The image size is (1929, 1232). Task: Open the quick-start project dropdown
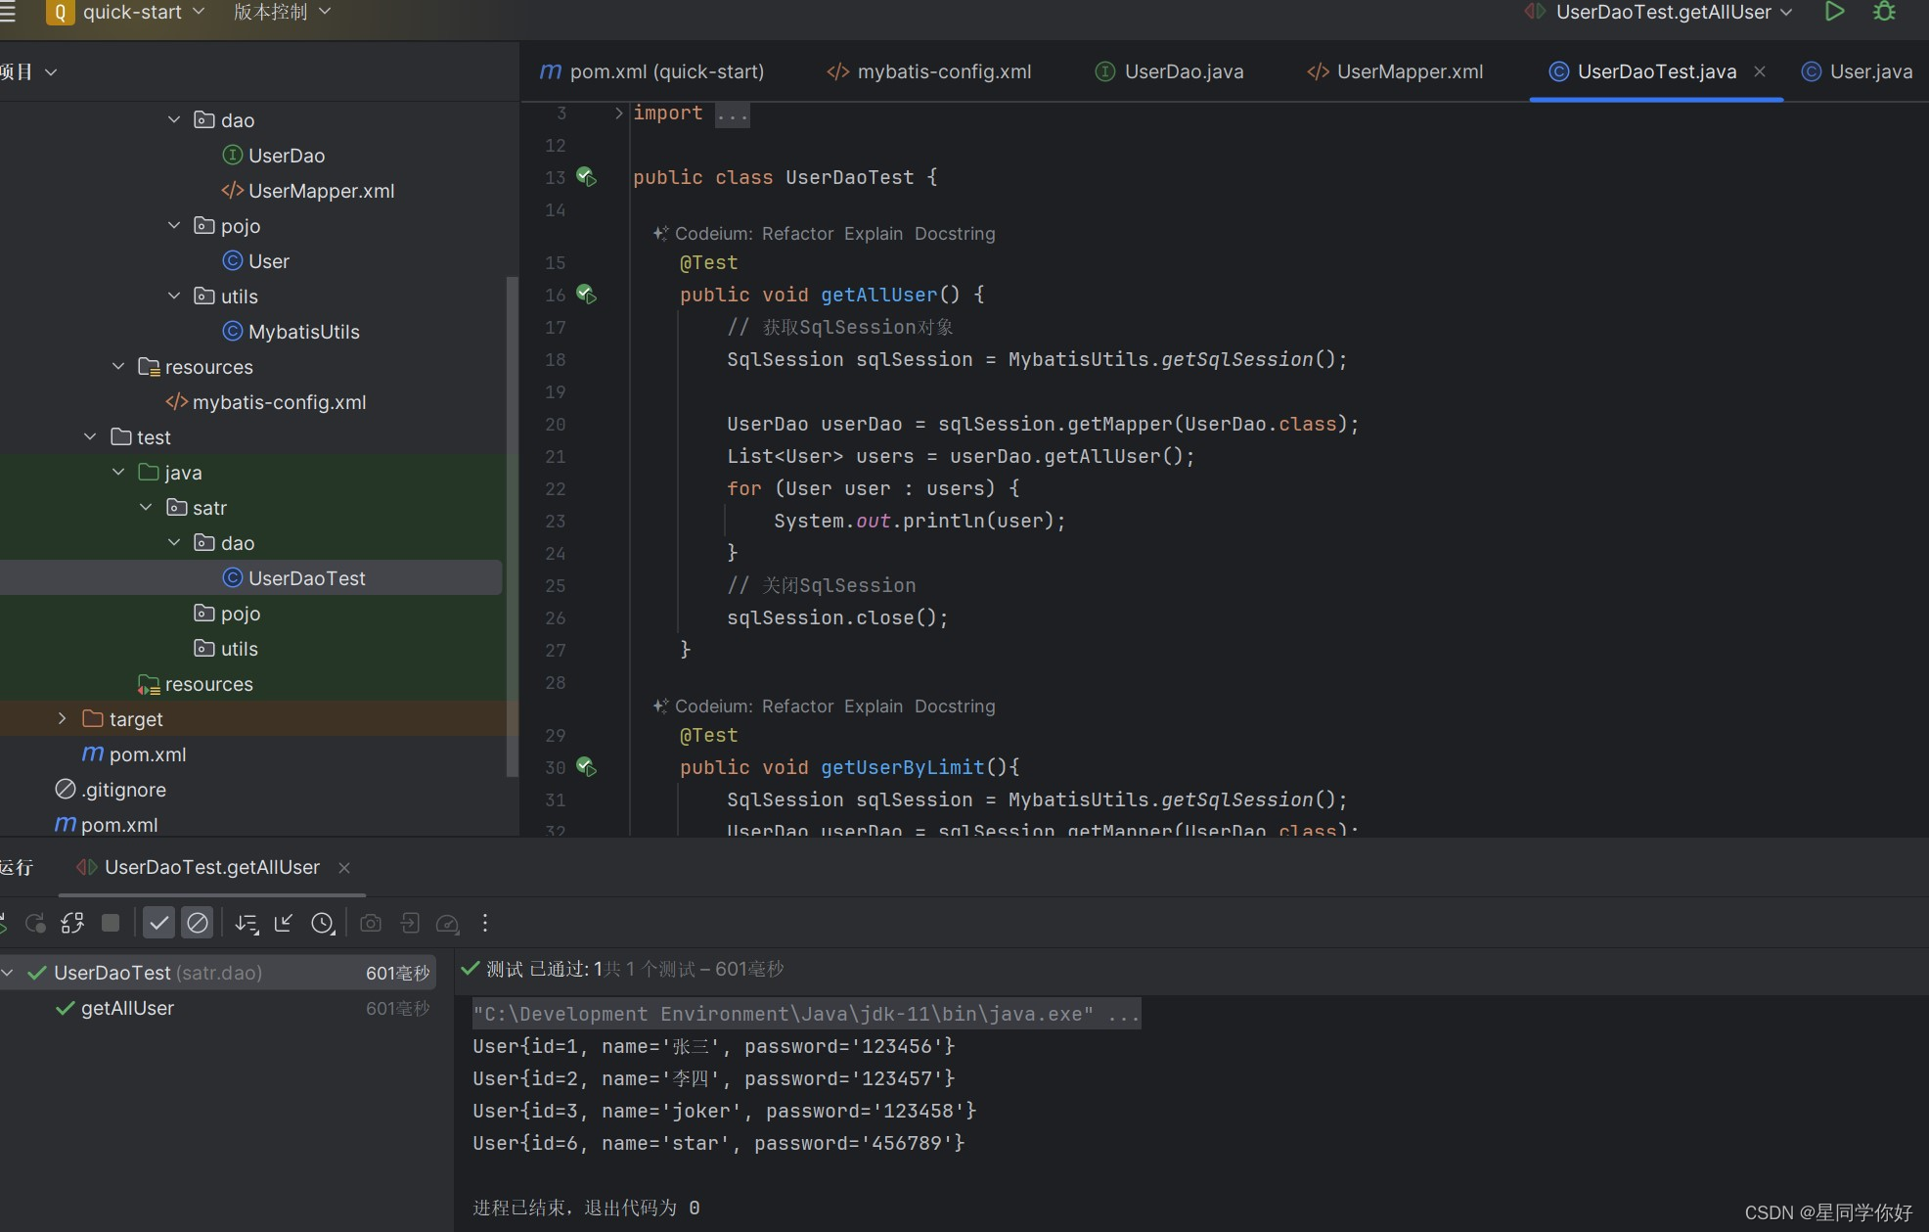[x=132, y=12]
